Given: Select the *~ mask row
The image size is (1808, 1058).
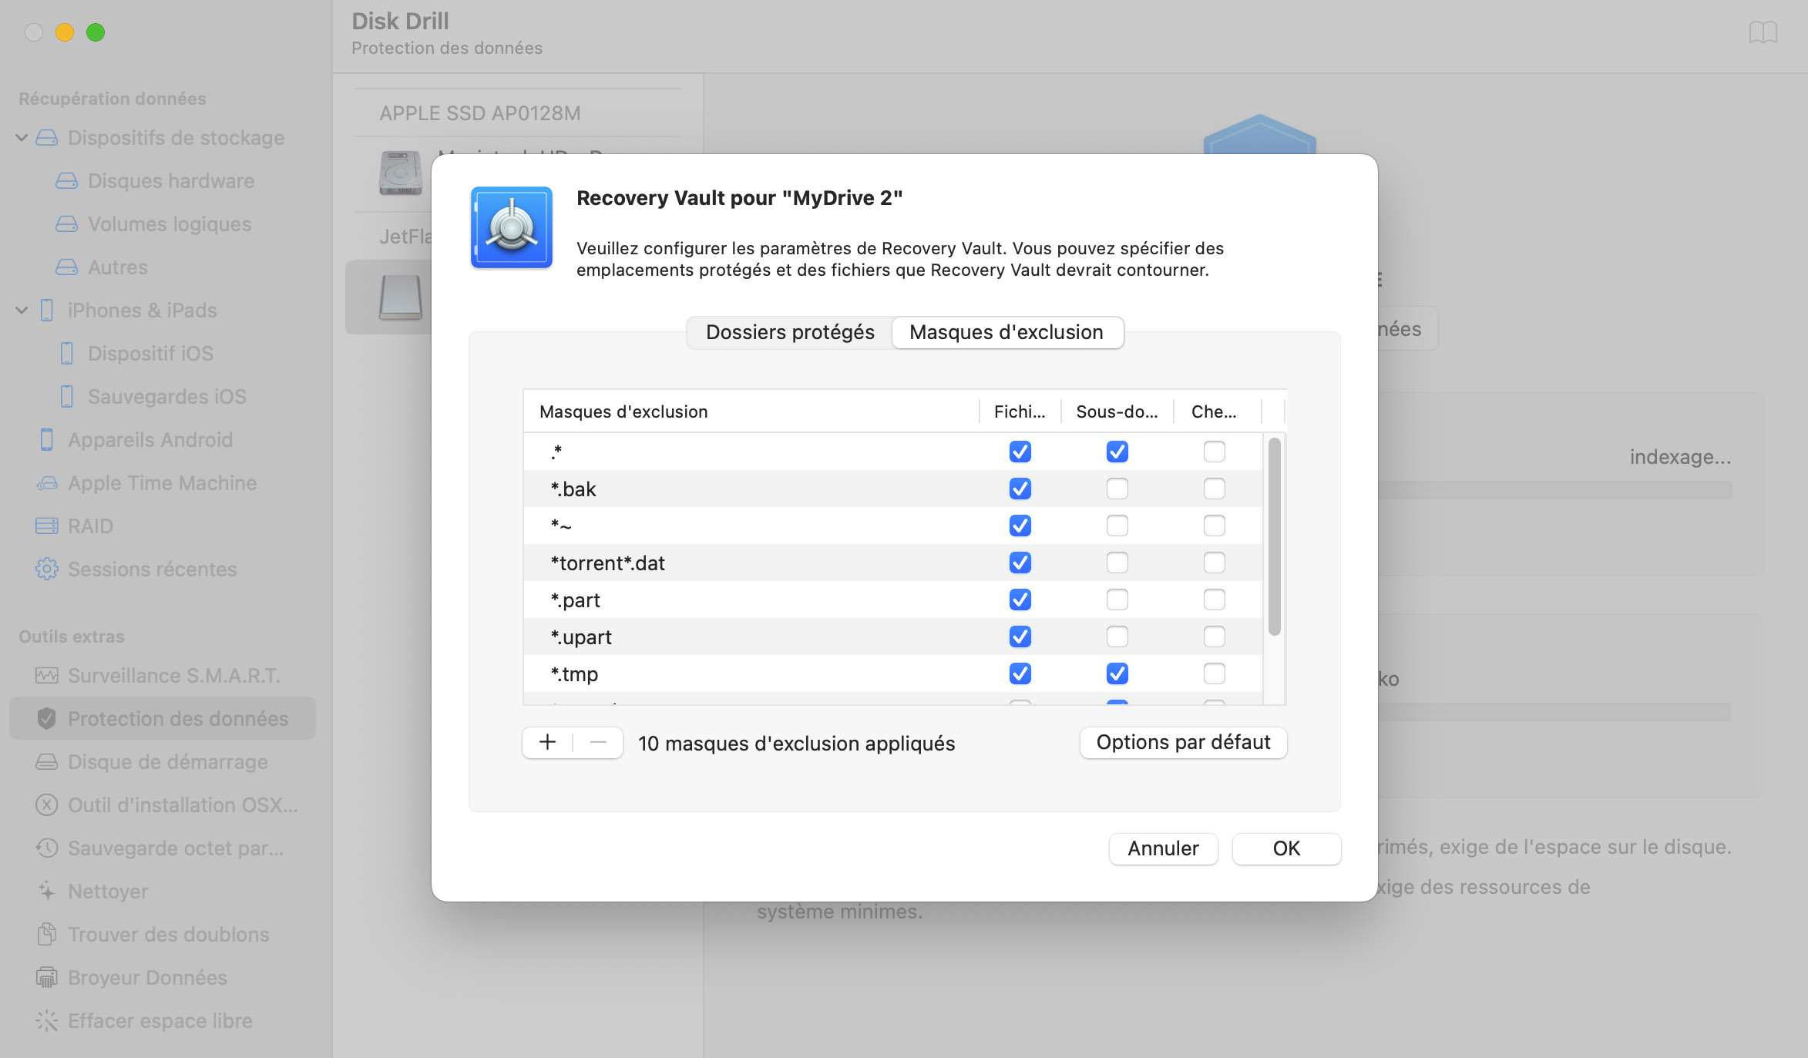Looking at the screenshot, I should coord(893,526).
